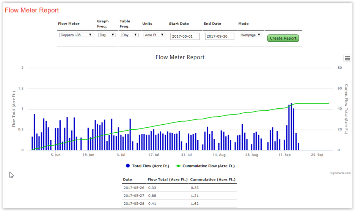Toggle Cummulative Flow series in chart legend
Screen dimensions: 355x211
click(205, 166)
